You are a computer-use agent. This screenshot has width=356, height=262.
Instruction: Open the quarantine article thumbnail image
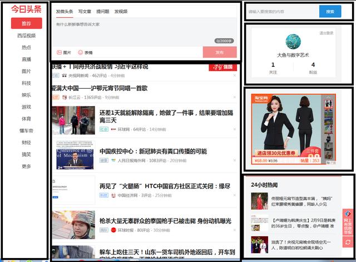coord(73,120)
